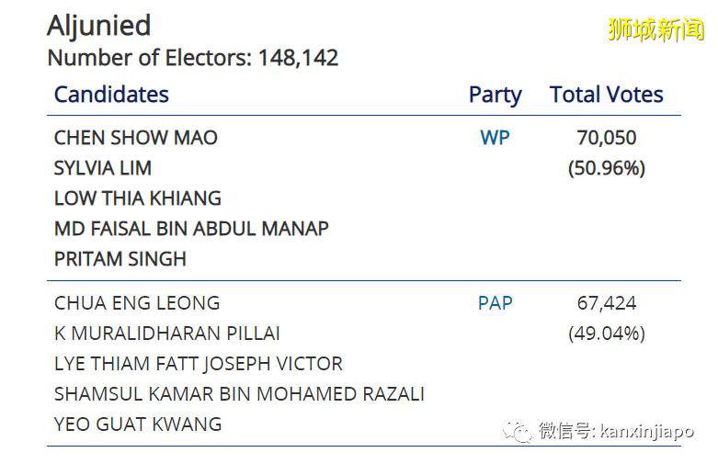
Task: Click candidate name YEO GUAT KWANG
Action: point(138,424)
